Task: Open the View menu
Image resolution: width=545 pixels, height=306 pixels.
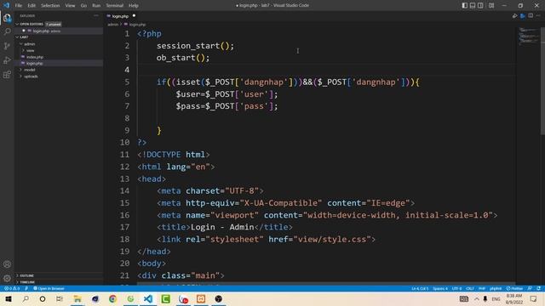Action: pos(70,6)
